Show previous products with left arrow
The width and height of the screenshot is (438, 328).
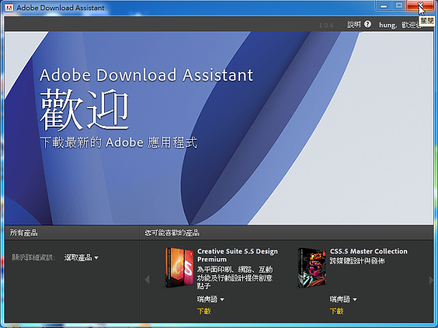pyautogui.click(x=147, y=279)
